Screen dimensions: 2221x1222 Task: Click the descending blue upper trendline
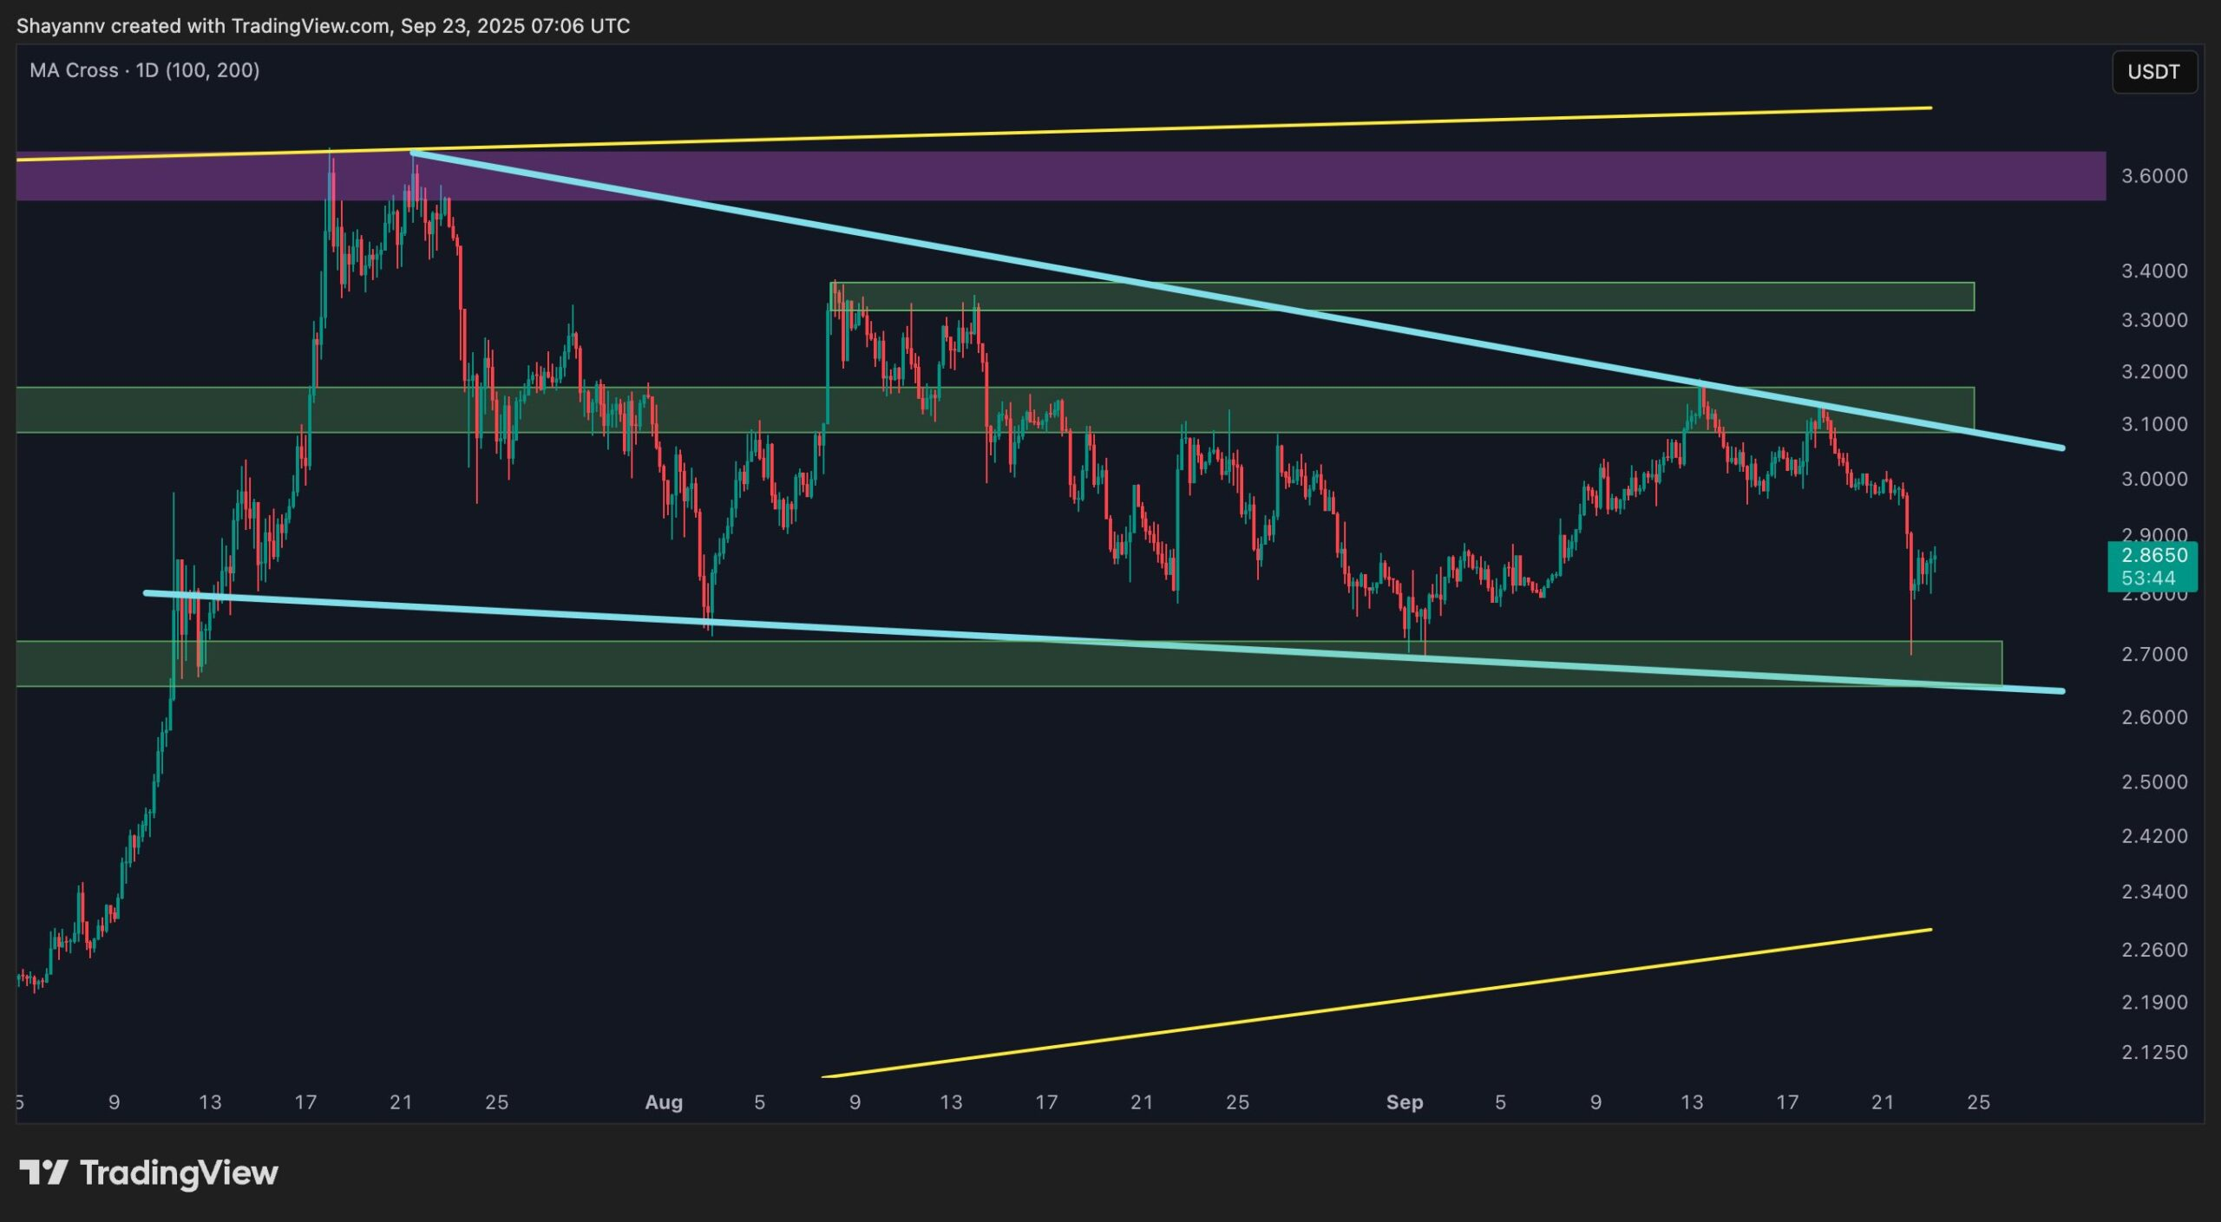tap(1237, 300)
